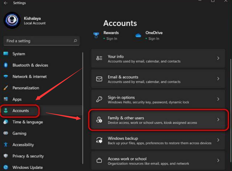Click the sidebar scrollbar
The height and width of the screenshot is (171, 232).
click(83, 107)
